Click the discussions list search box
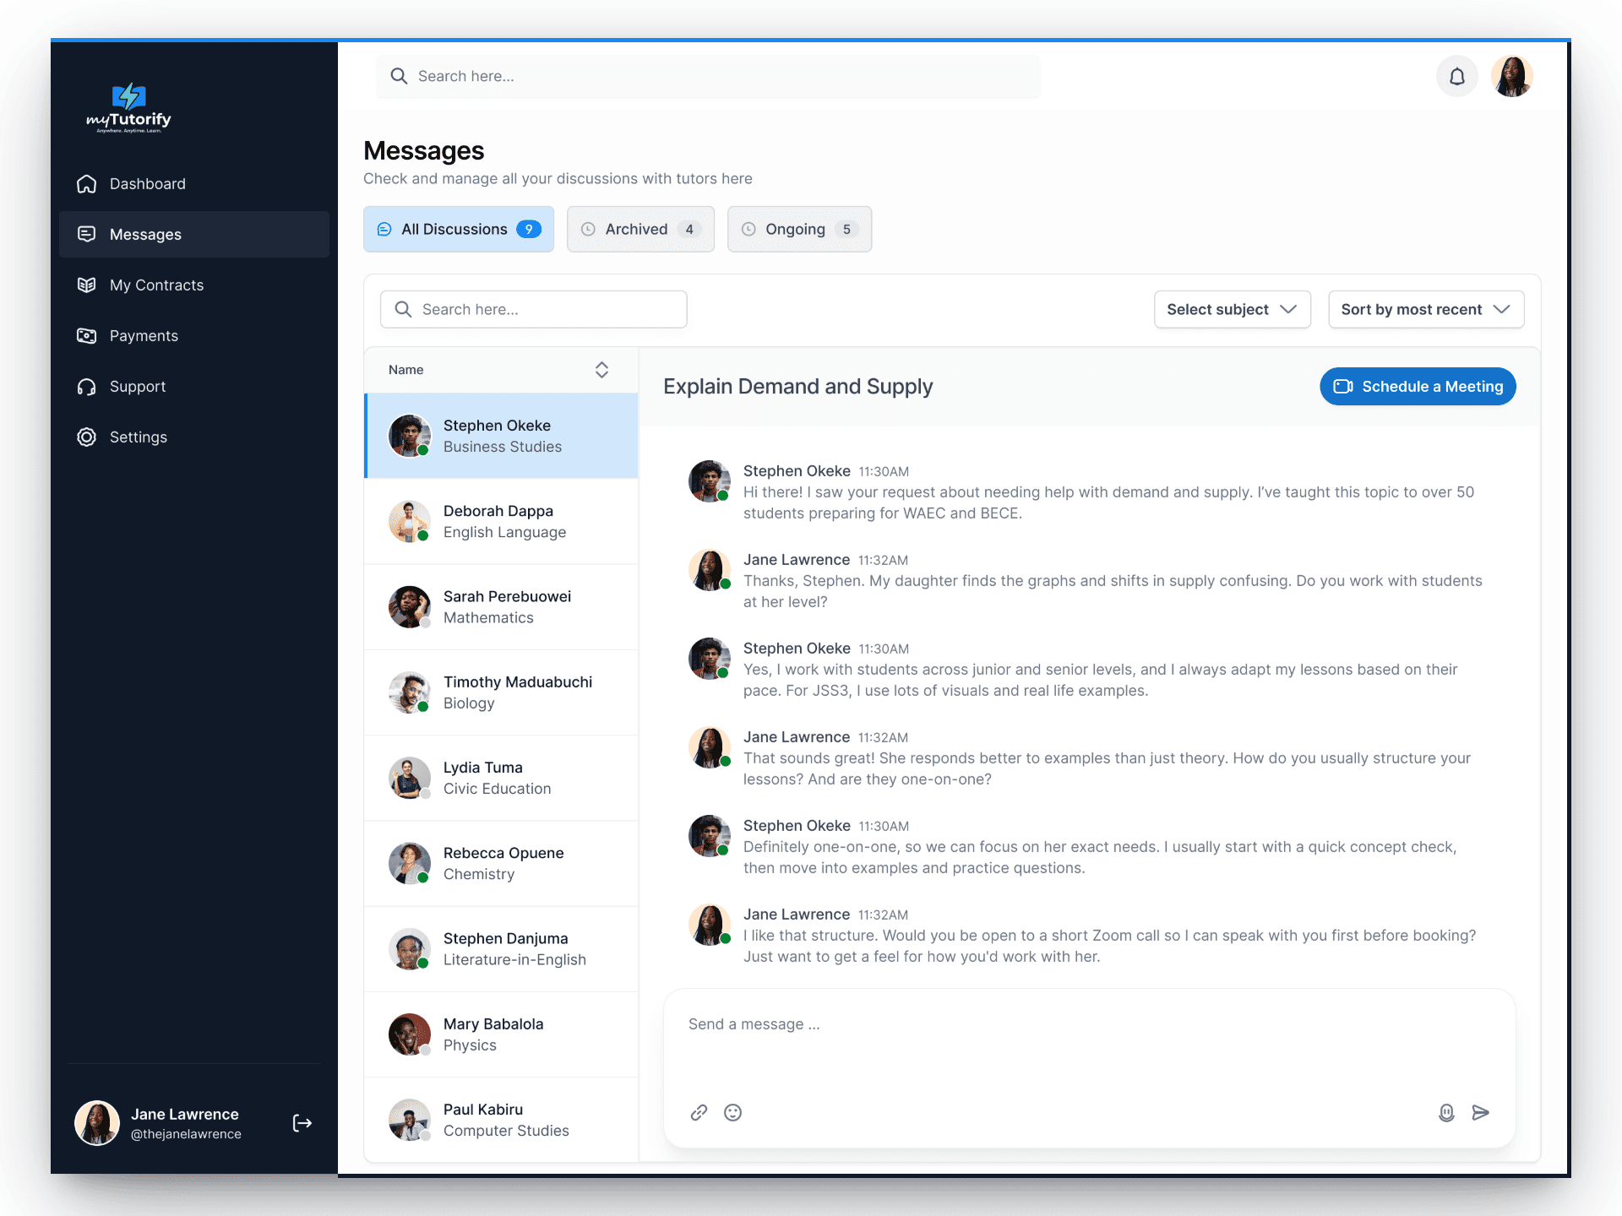The height and width of the screenshot is (1216, 1622). [534, 309]
